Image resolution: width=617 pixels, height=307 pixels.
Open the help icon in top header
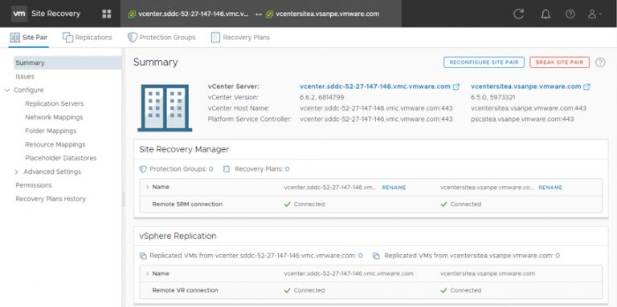(x=570, y=14)
